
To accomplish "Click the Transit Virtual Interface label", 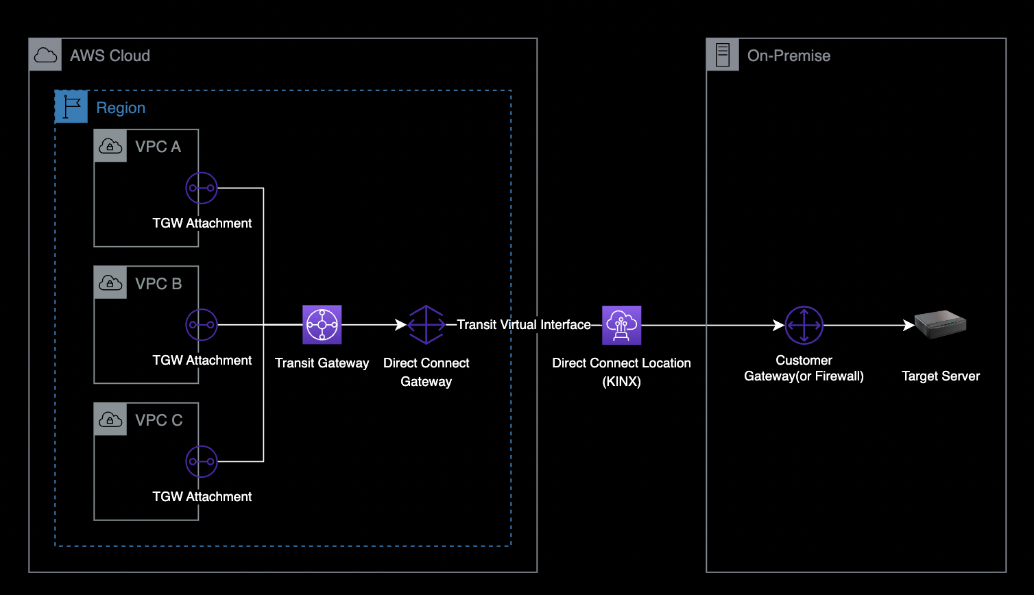I will (x=524, y=325).
